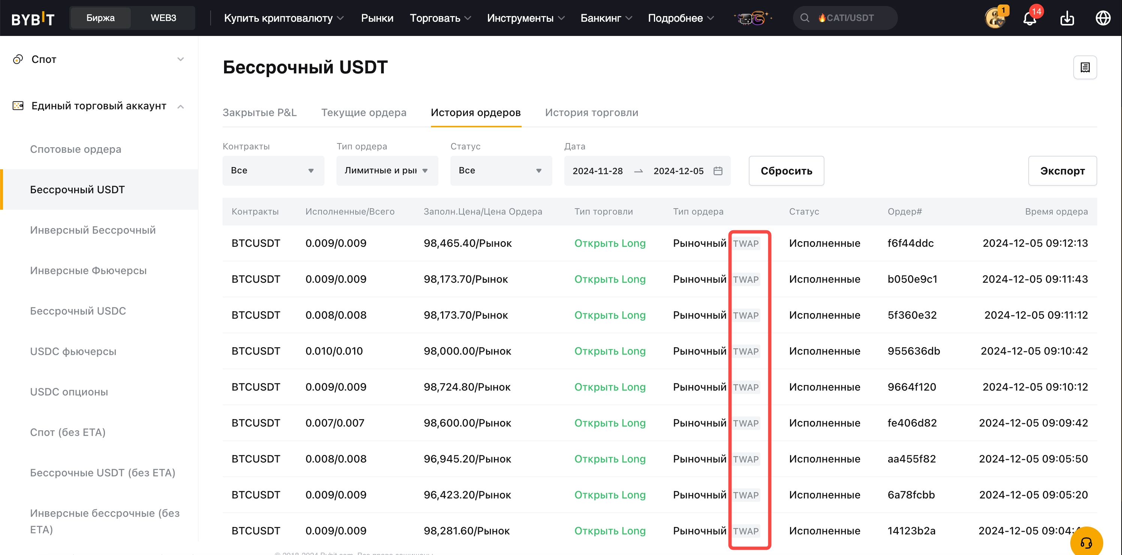This screenshot has height=555, width=1122.
Task: Click the user avatar icon
Action: point(995,18)
